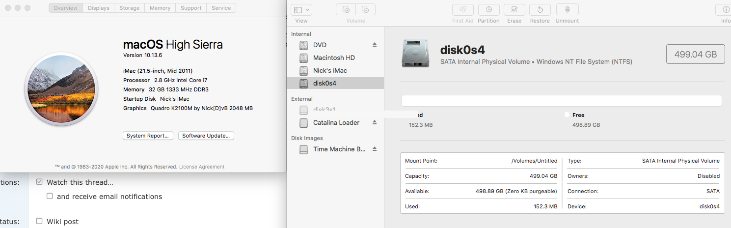Toggle the Wiki post checkbox
The height and width of the screenshot is (228, 731).
[40, 221]
